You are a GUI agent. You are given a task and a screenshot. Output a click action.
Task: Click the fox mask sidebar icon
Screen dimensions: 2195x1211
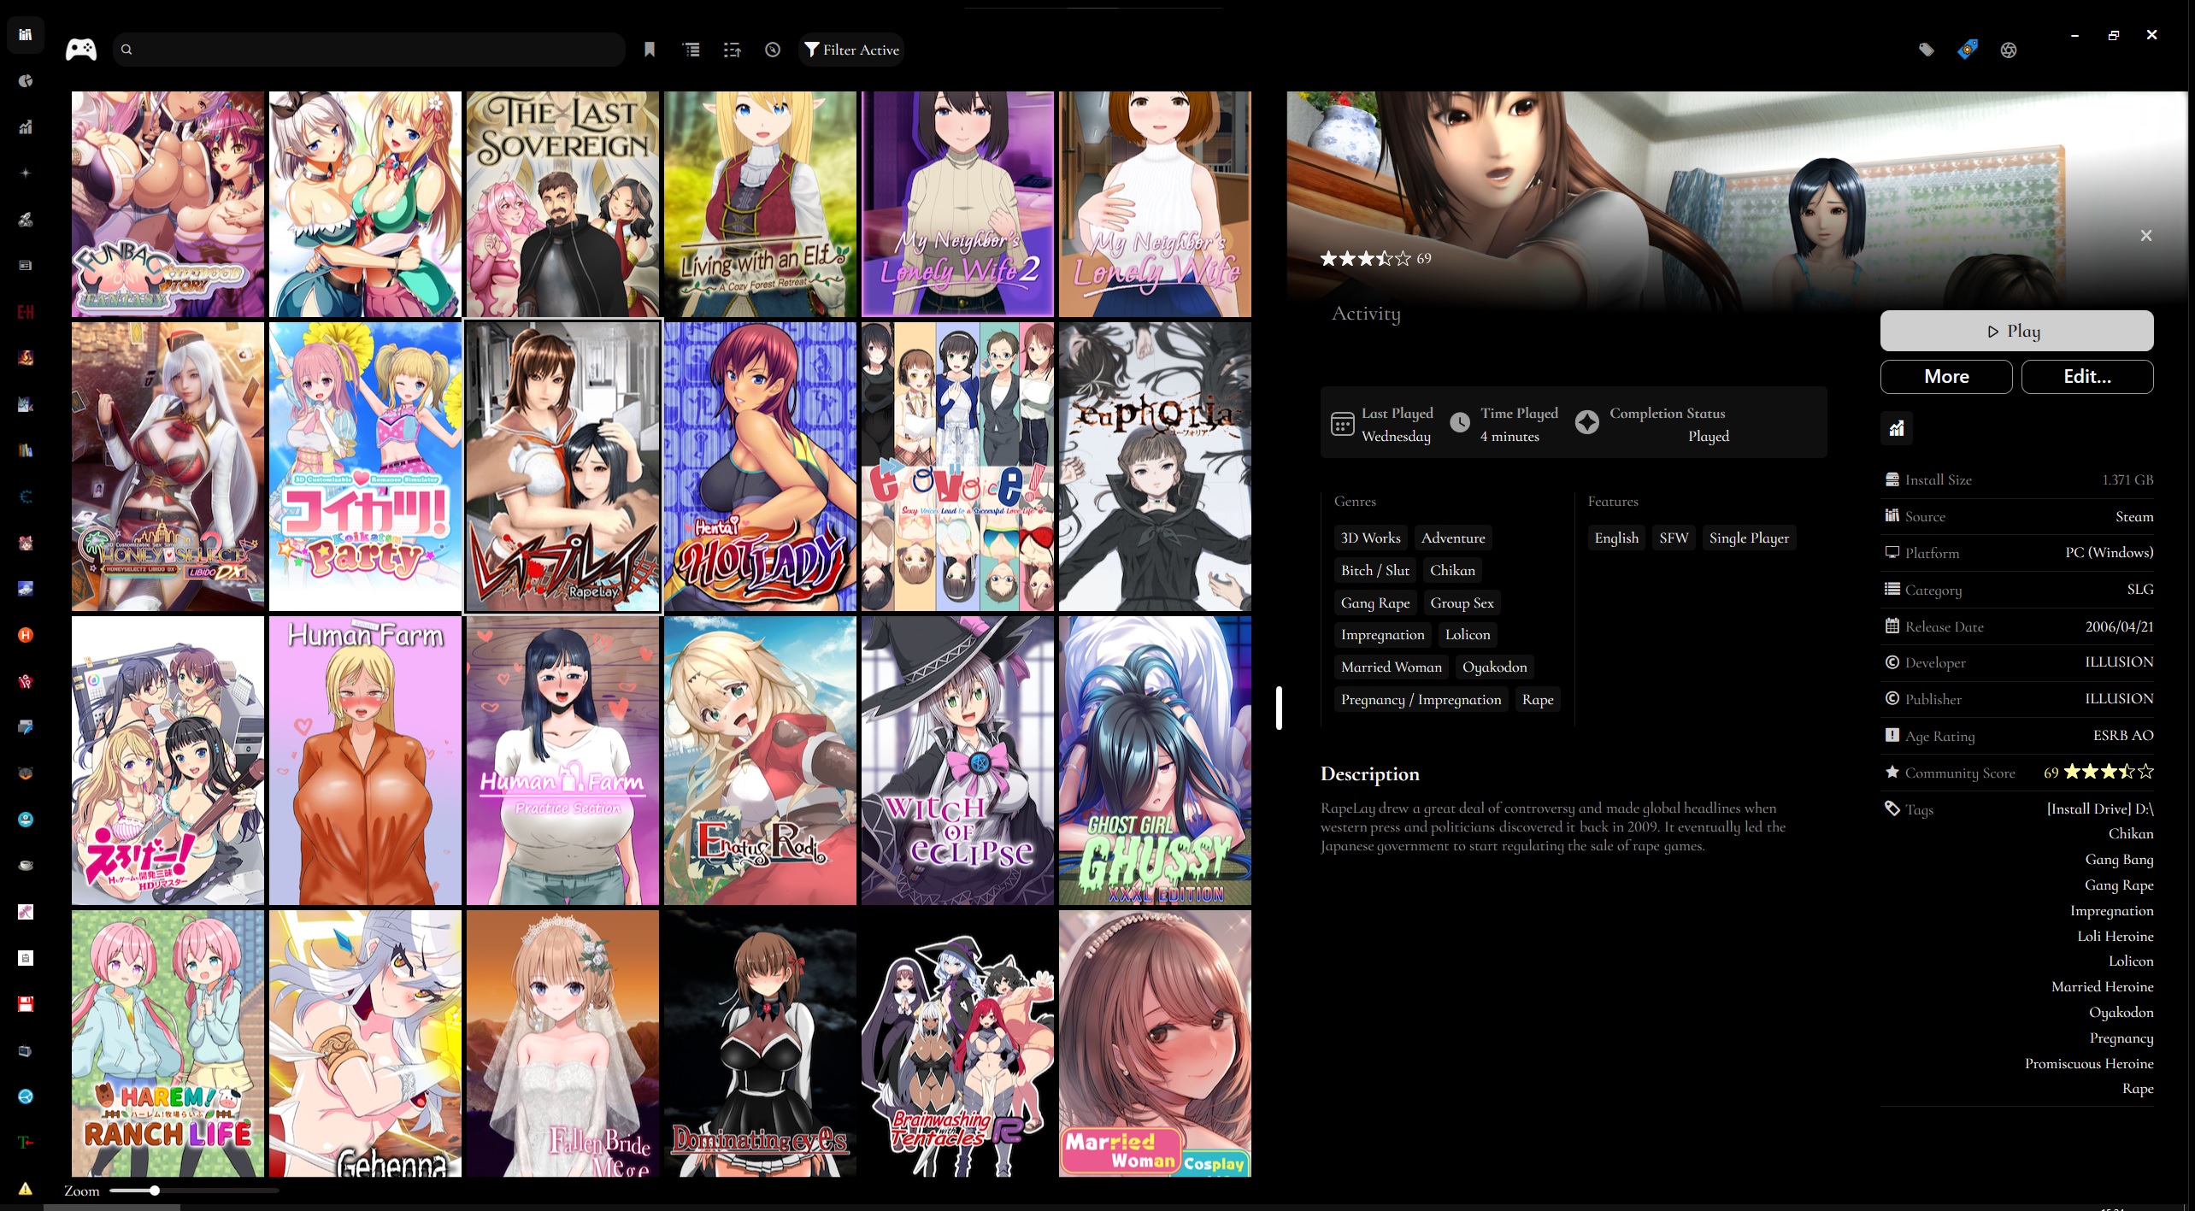tap(26, 773)
